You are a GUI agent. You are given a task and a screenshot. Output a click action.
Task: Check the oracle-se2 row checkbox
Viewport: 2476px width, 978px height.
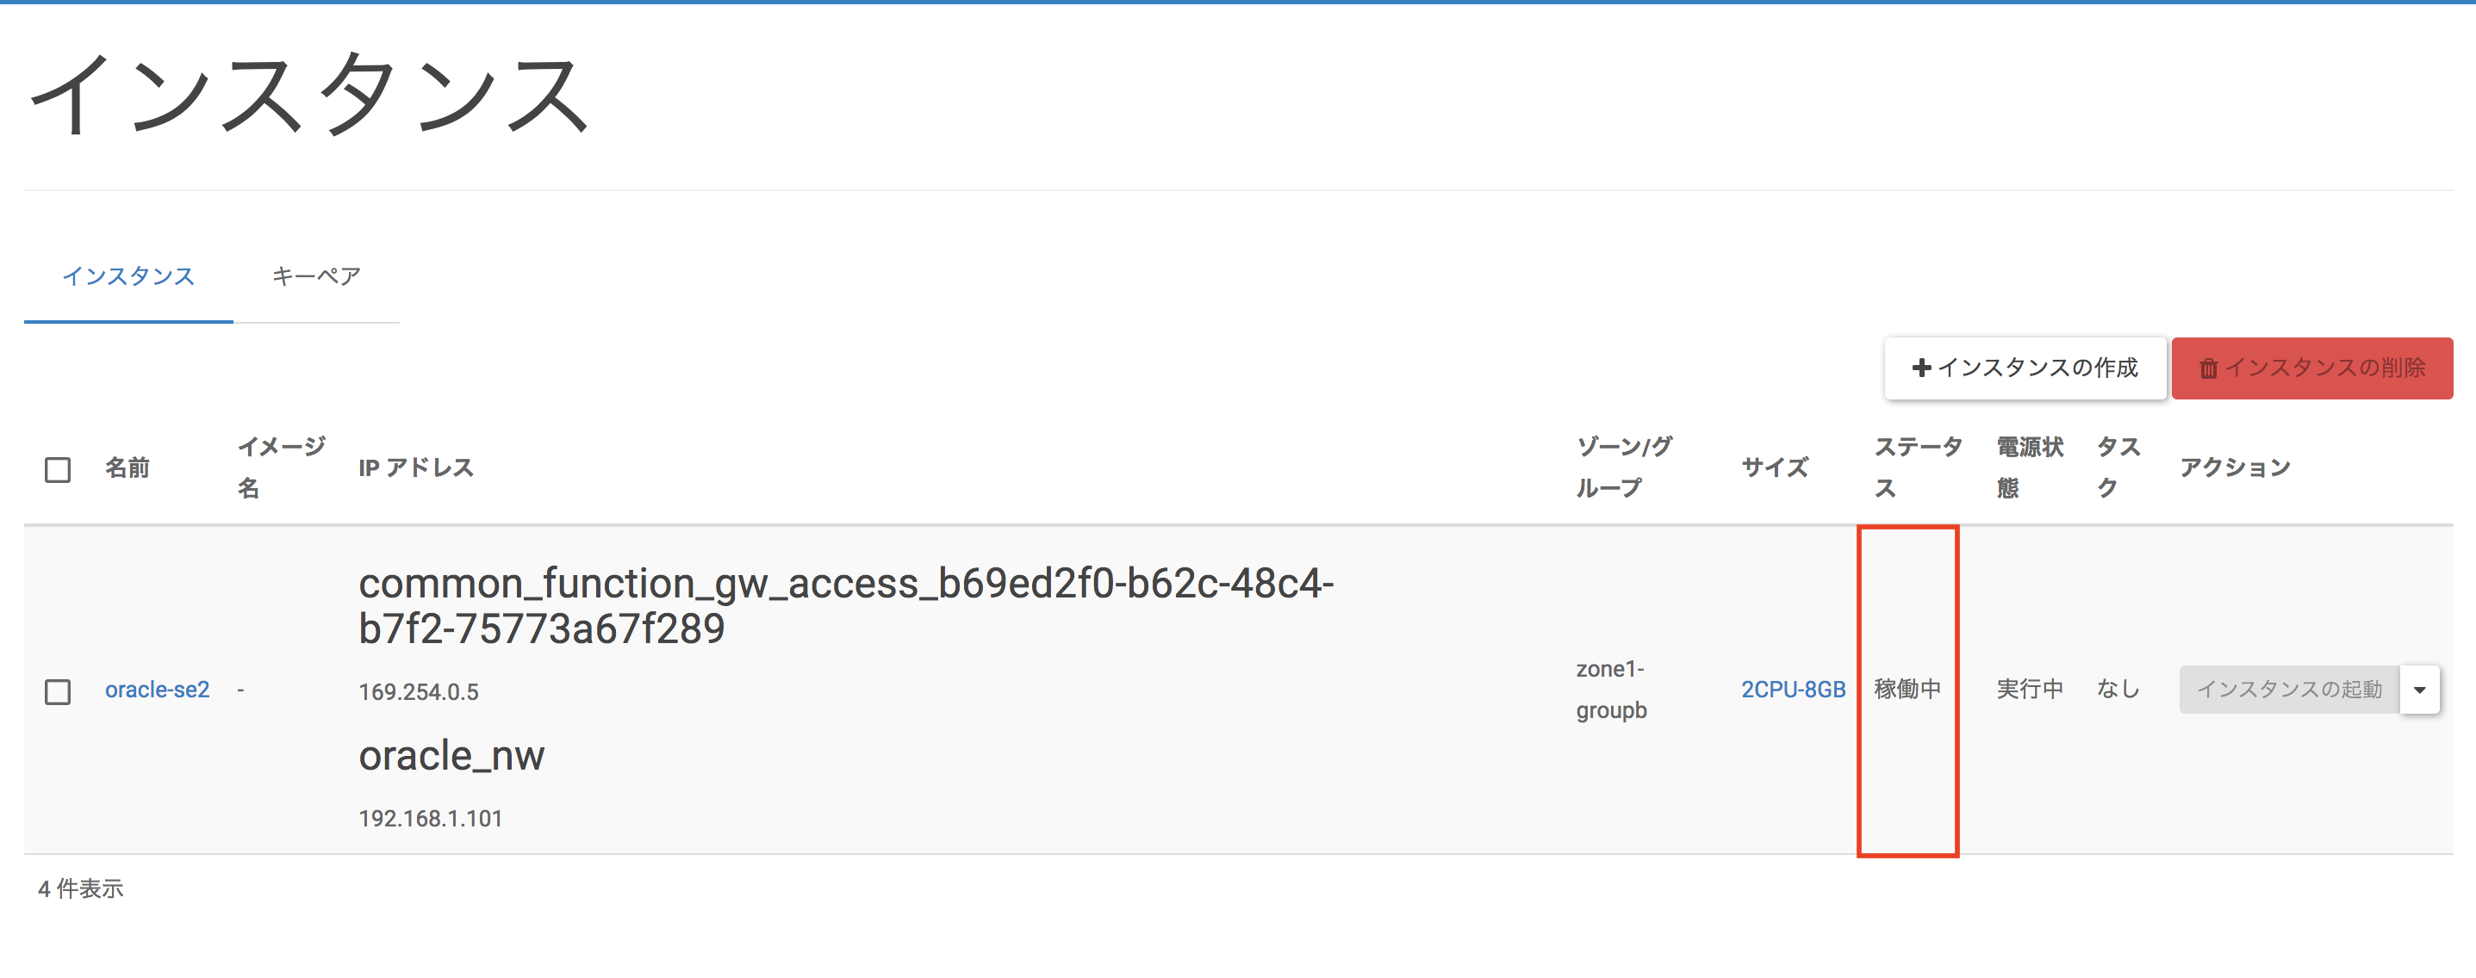[58, 691]
